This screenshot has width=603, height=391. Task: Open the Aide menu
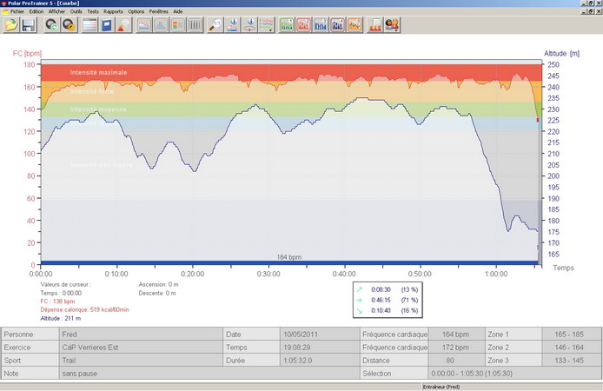coord(178,11)
